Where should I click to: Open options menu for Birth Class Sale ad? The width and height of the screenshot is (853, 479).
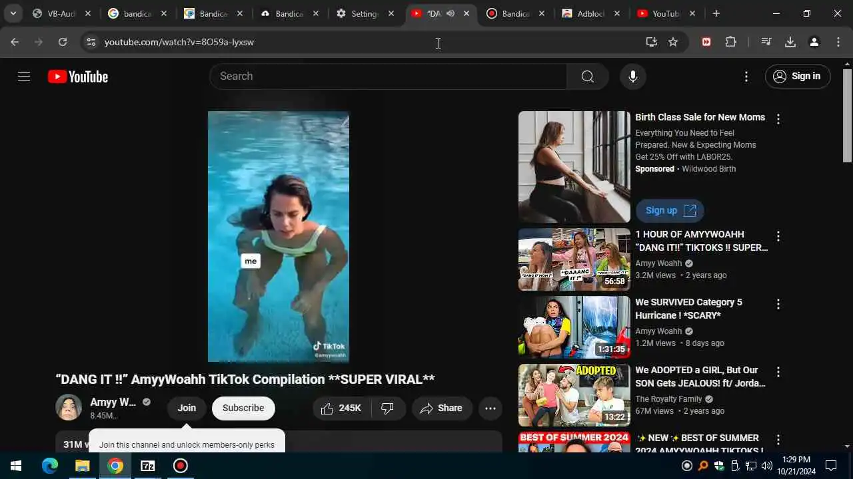(x=778, y=119)
